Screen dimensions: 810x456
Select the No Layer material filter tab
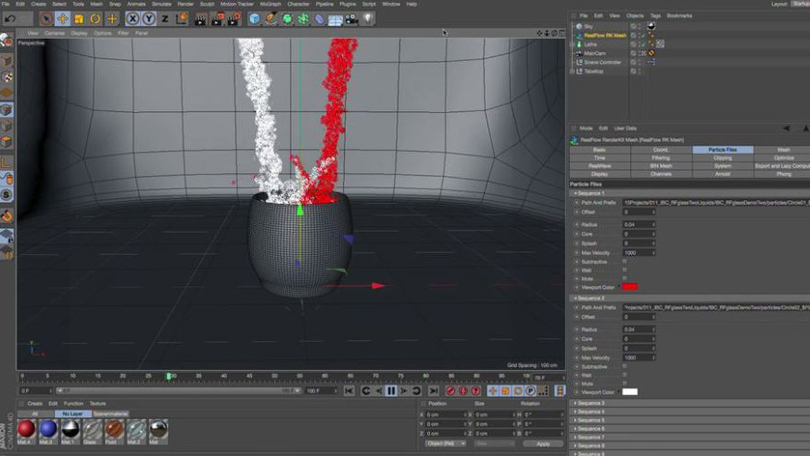(x=73, y=414)
